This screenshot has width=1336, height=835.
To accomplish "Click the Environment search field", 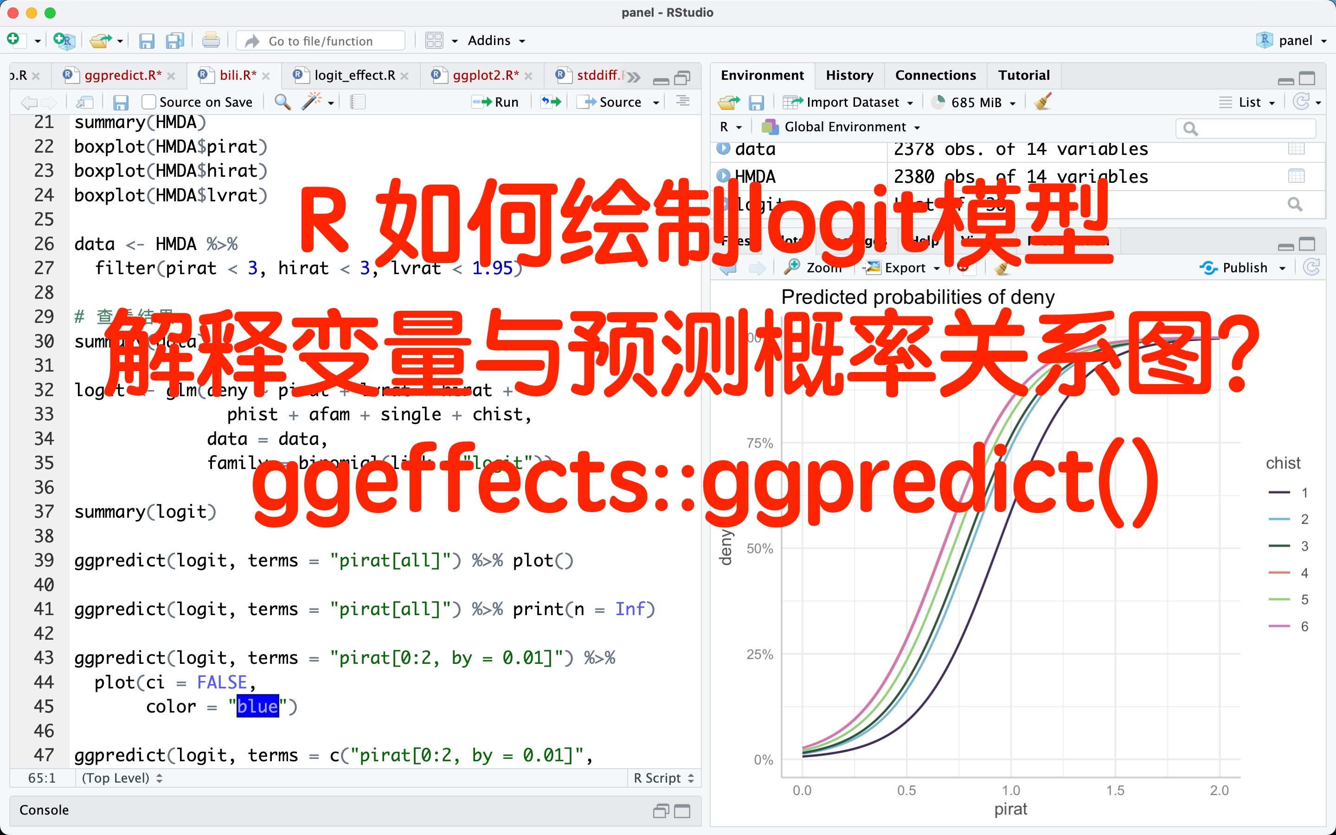I will point(1246,128).
